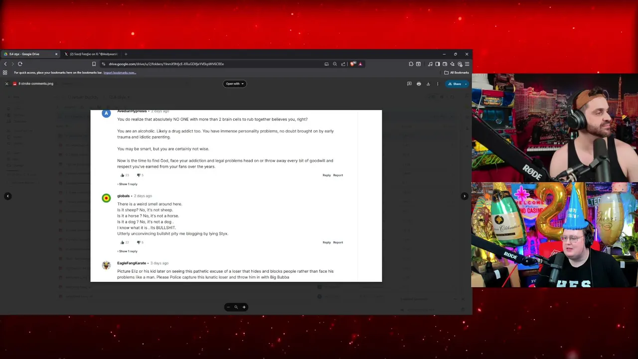Print the previewed image
The height and width of the screenshot is (359, 638).
[x=419, y=84]
